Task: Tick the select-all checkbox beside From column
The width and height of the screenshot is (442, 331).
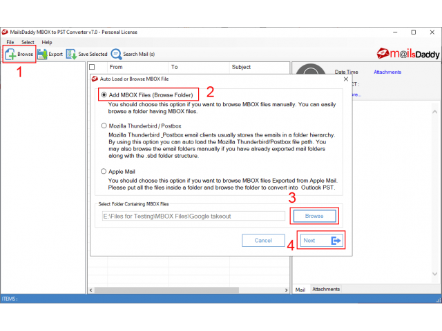Action: 92,67
